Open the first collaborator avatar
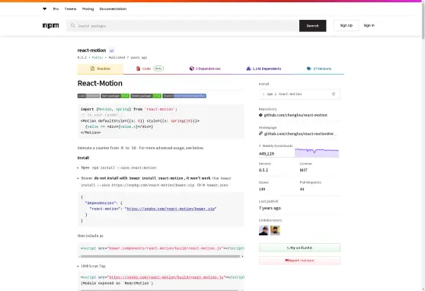The image size is (425, 291). (x=264, y=230)
